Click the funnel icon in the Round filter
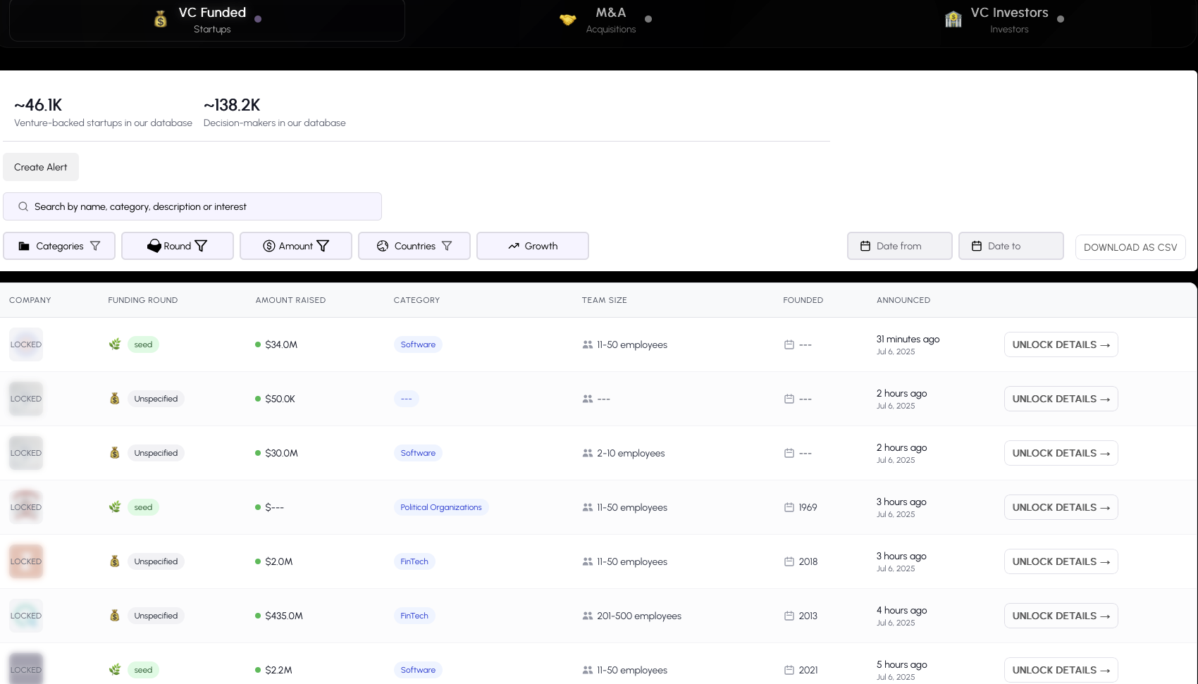 pyautogui.click(x=201, y=246)
